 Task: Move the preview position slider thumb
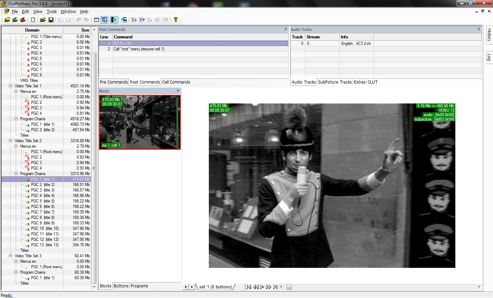click(x=289, y=287)
